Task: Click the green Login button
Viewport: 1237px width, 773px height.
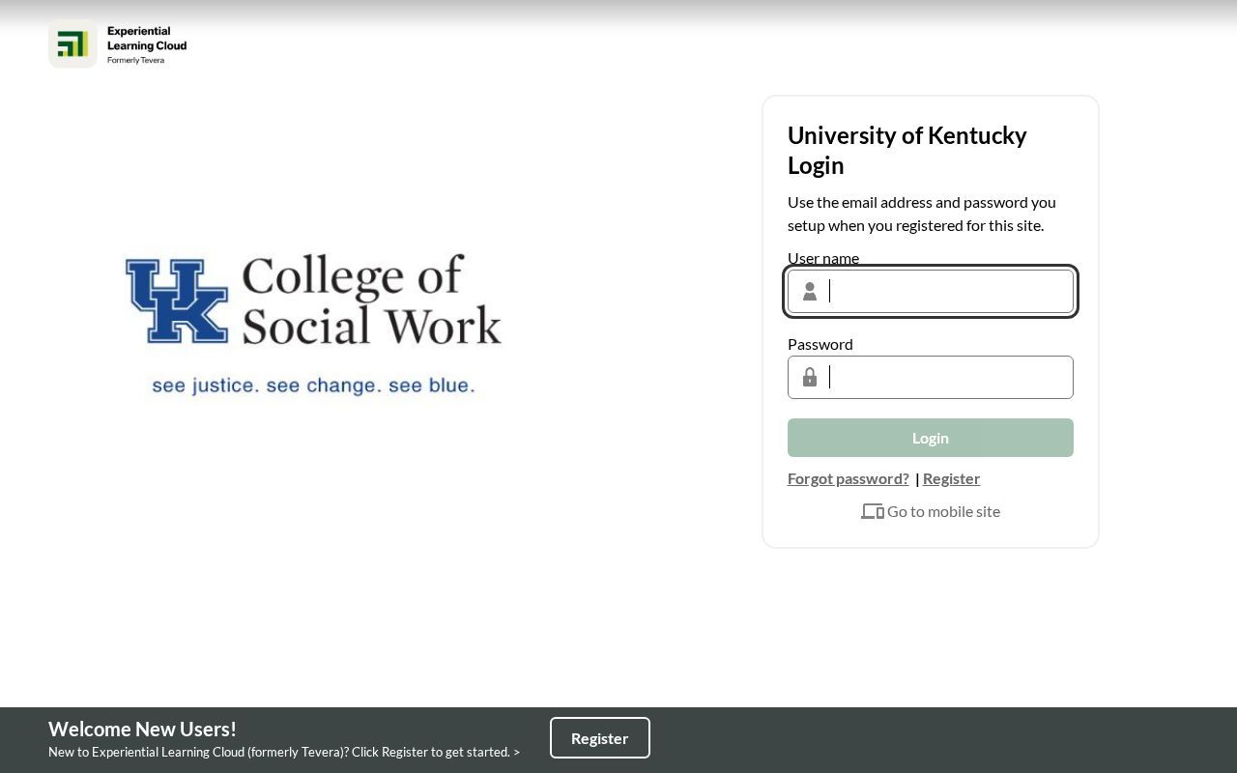Action: (931, 438)
